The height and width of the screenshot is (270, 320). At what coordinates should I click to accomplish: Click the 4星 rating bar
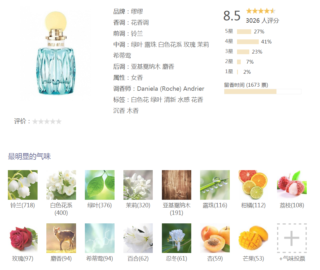pyautogui.click(x=248, y=42)
